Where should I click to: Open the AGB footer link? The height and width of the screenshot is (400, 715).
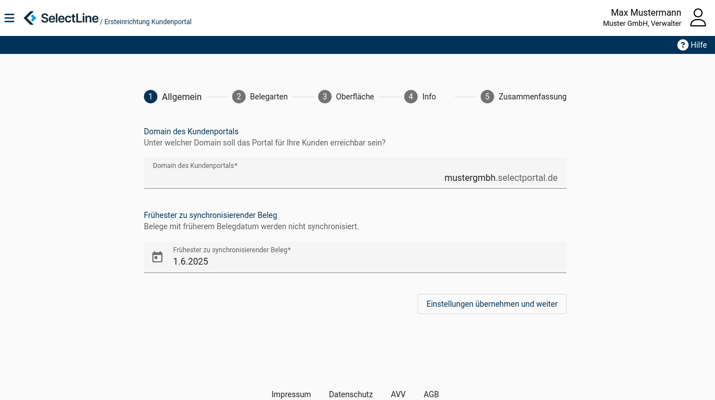[x=431, y=394]
